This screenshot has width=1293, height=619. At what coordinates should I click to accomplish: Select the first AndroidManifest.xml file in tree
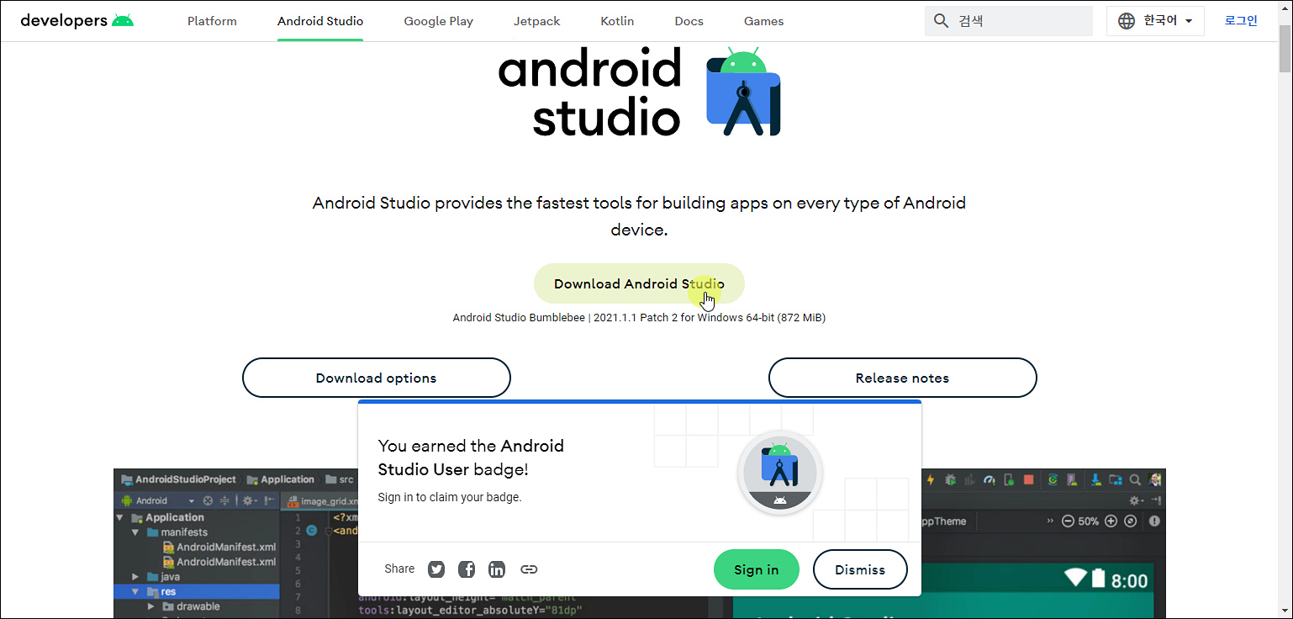219,547
